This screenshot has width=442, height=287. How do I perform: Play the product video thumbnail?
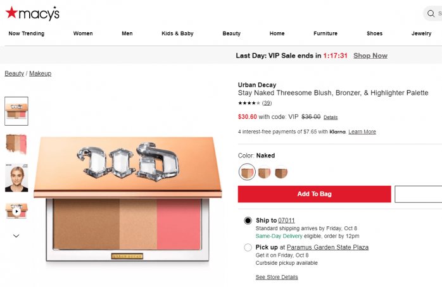[16, 211]
